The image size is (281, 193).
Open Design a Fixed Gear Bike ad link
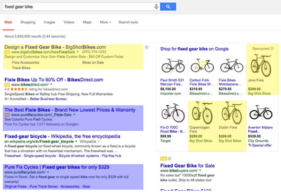55,47
